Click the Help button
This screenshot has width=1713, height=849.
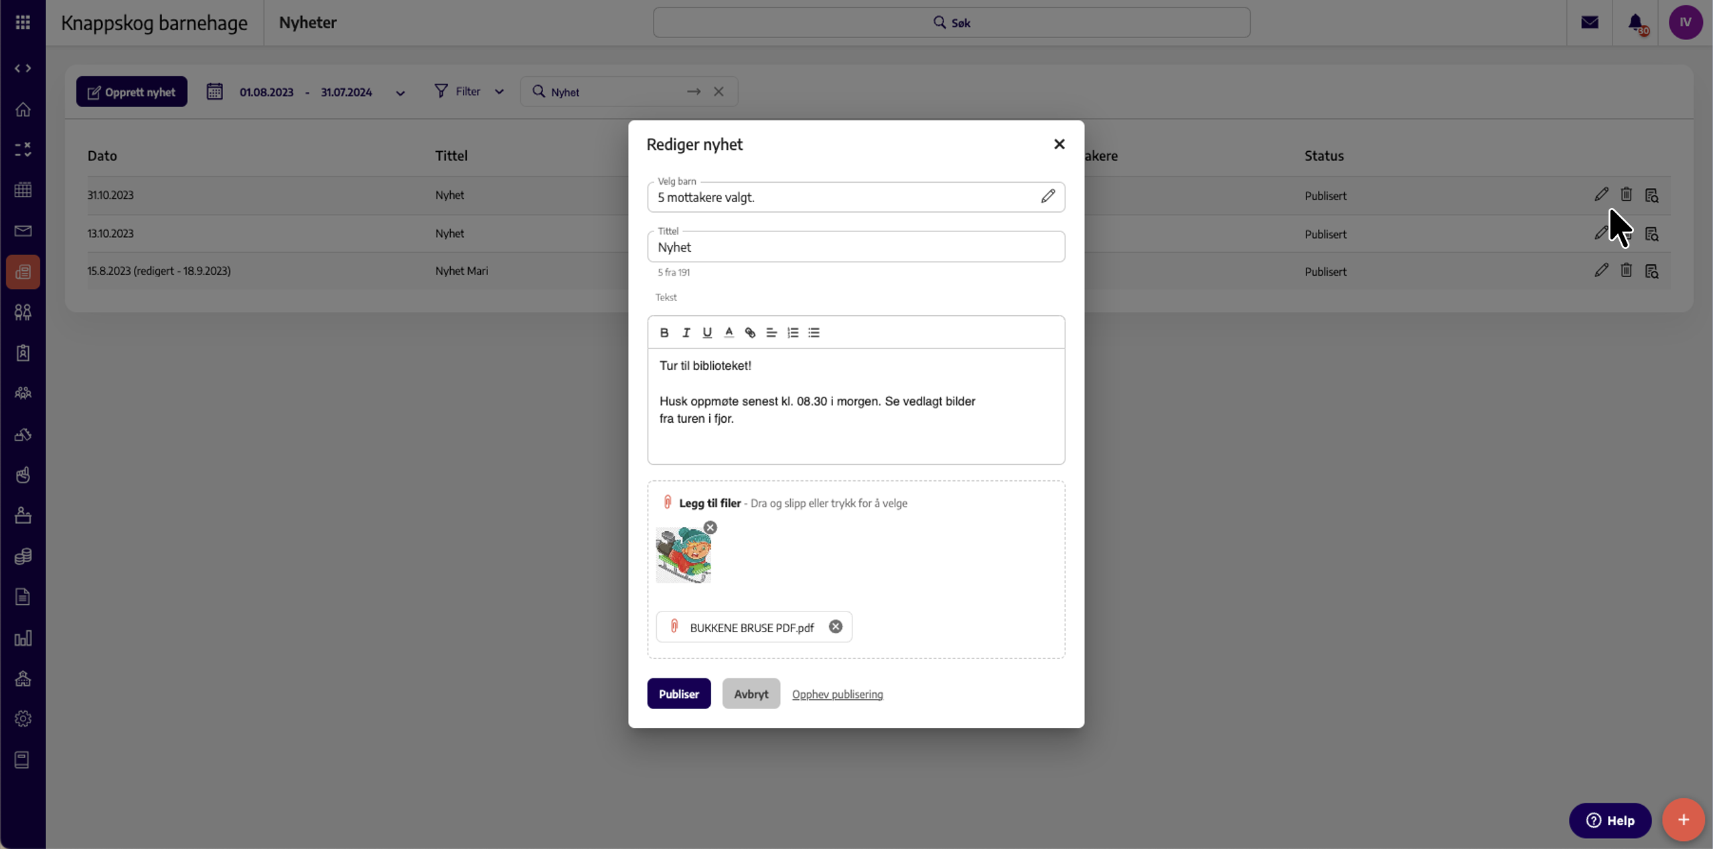pos(1610,821)
